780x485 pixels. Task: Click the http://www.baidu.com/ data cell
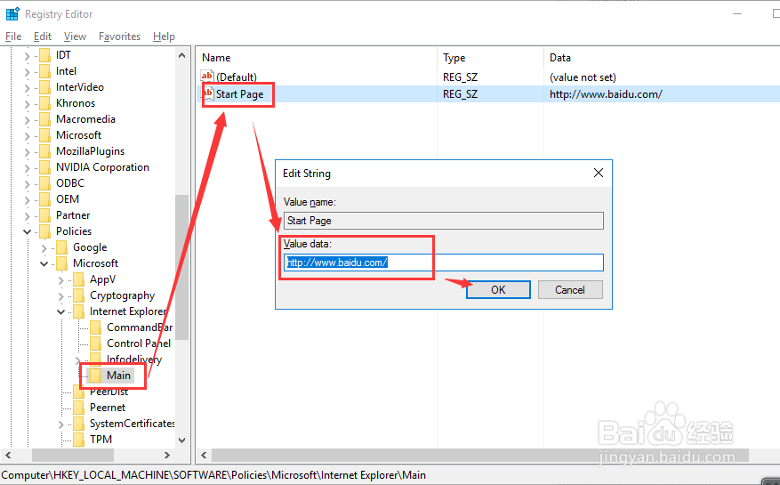606,94
